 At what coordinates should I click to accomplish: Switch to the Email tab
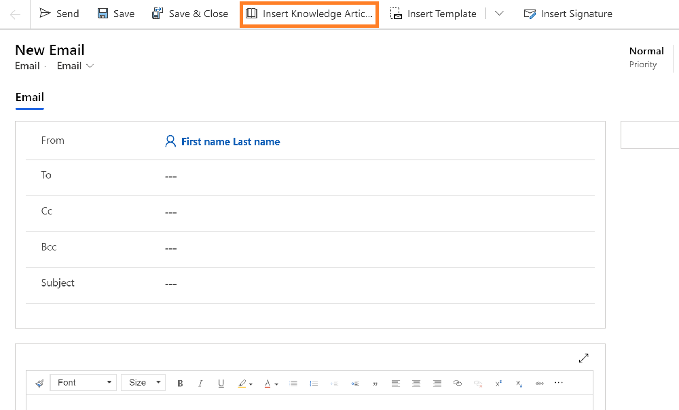[29, 97]
